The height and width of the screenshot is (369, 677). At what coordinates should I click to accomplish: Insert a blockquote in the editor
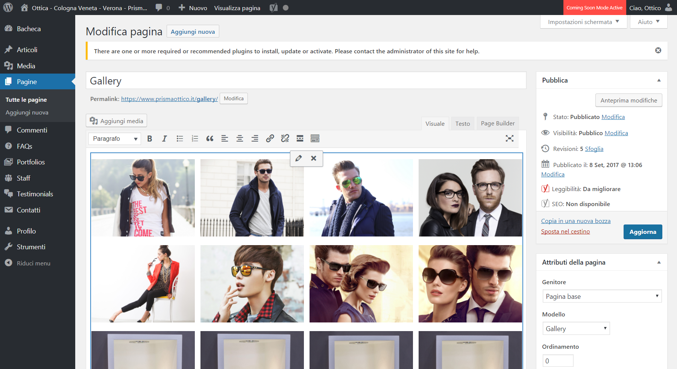(209, 139)
